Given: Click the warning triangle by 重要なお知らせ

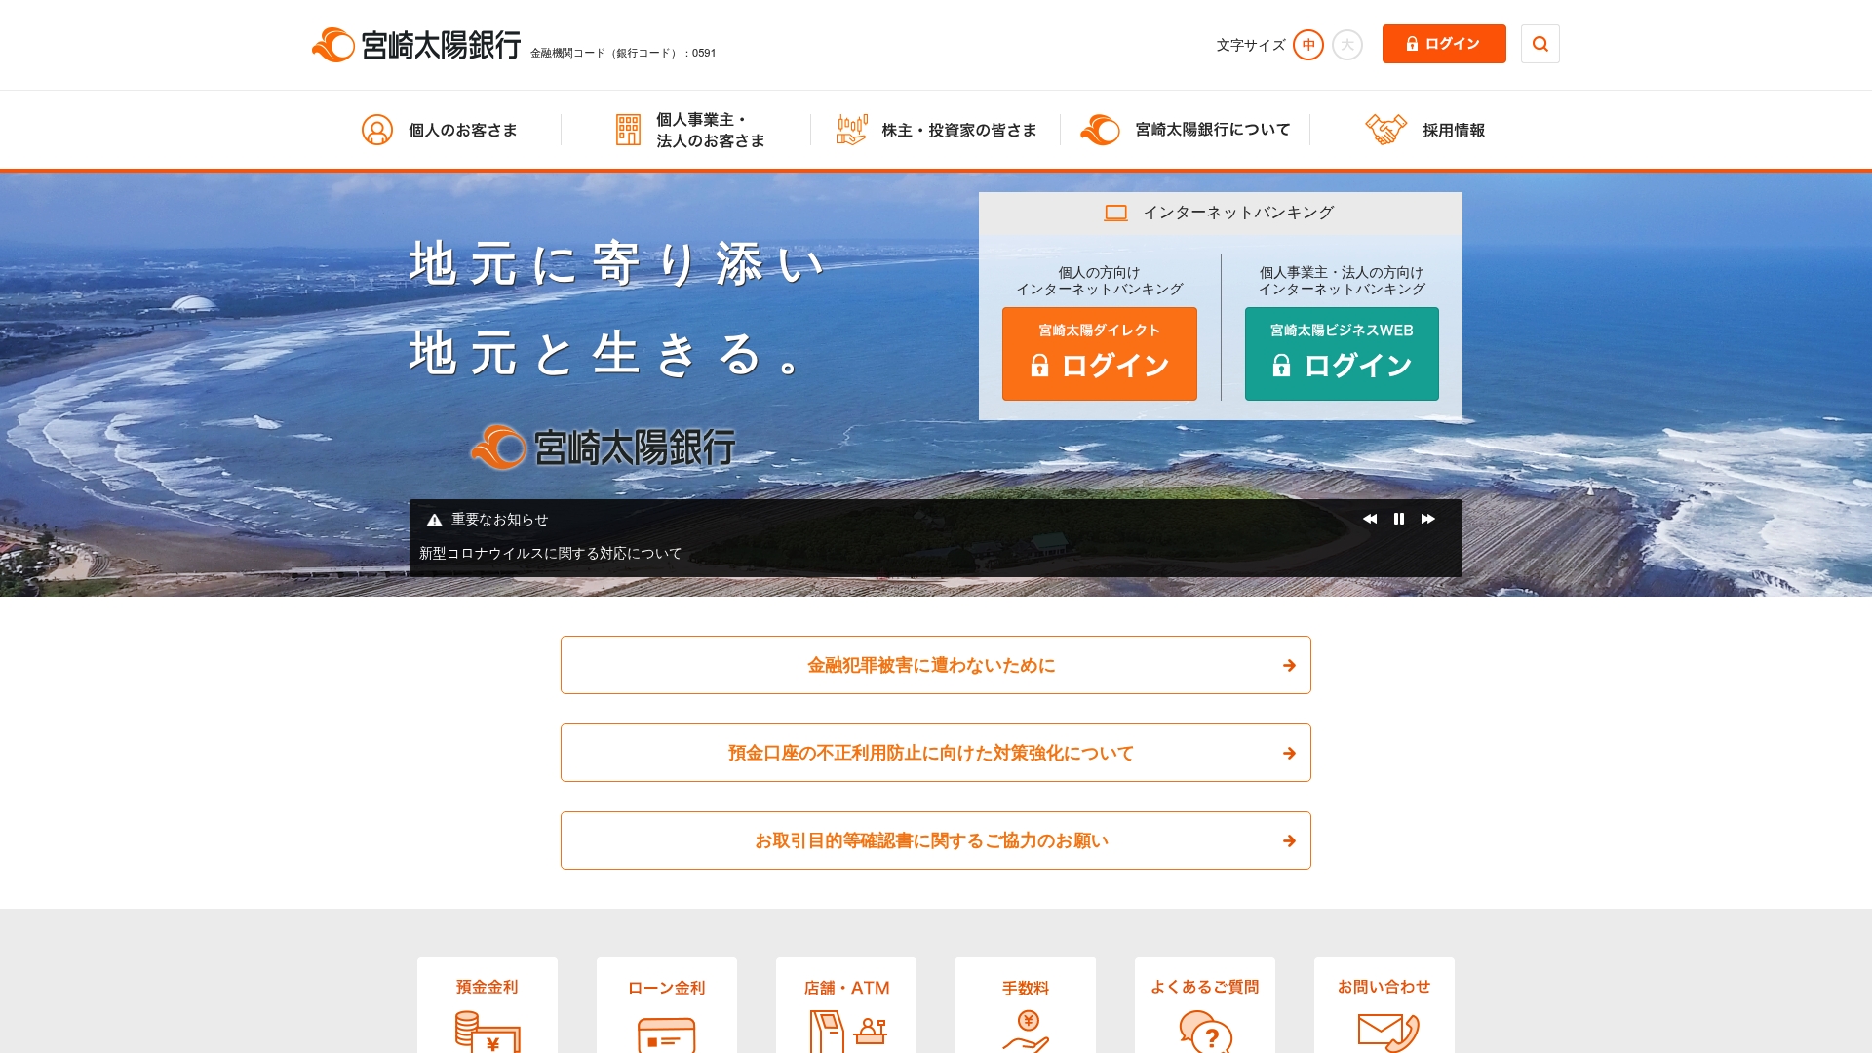Looking at the screenshot, I should coord(435,520).
